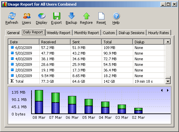Image resolution: width=179 pixels, height=132 pixels.
Task: Switch to the Monthly Report tab
Action: [87, 33]
